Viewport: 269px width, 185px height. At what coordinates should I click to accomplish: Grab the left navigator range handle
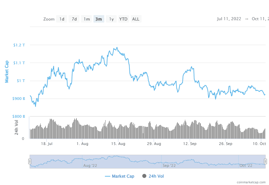[30, 161]
